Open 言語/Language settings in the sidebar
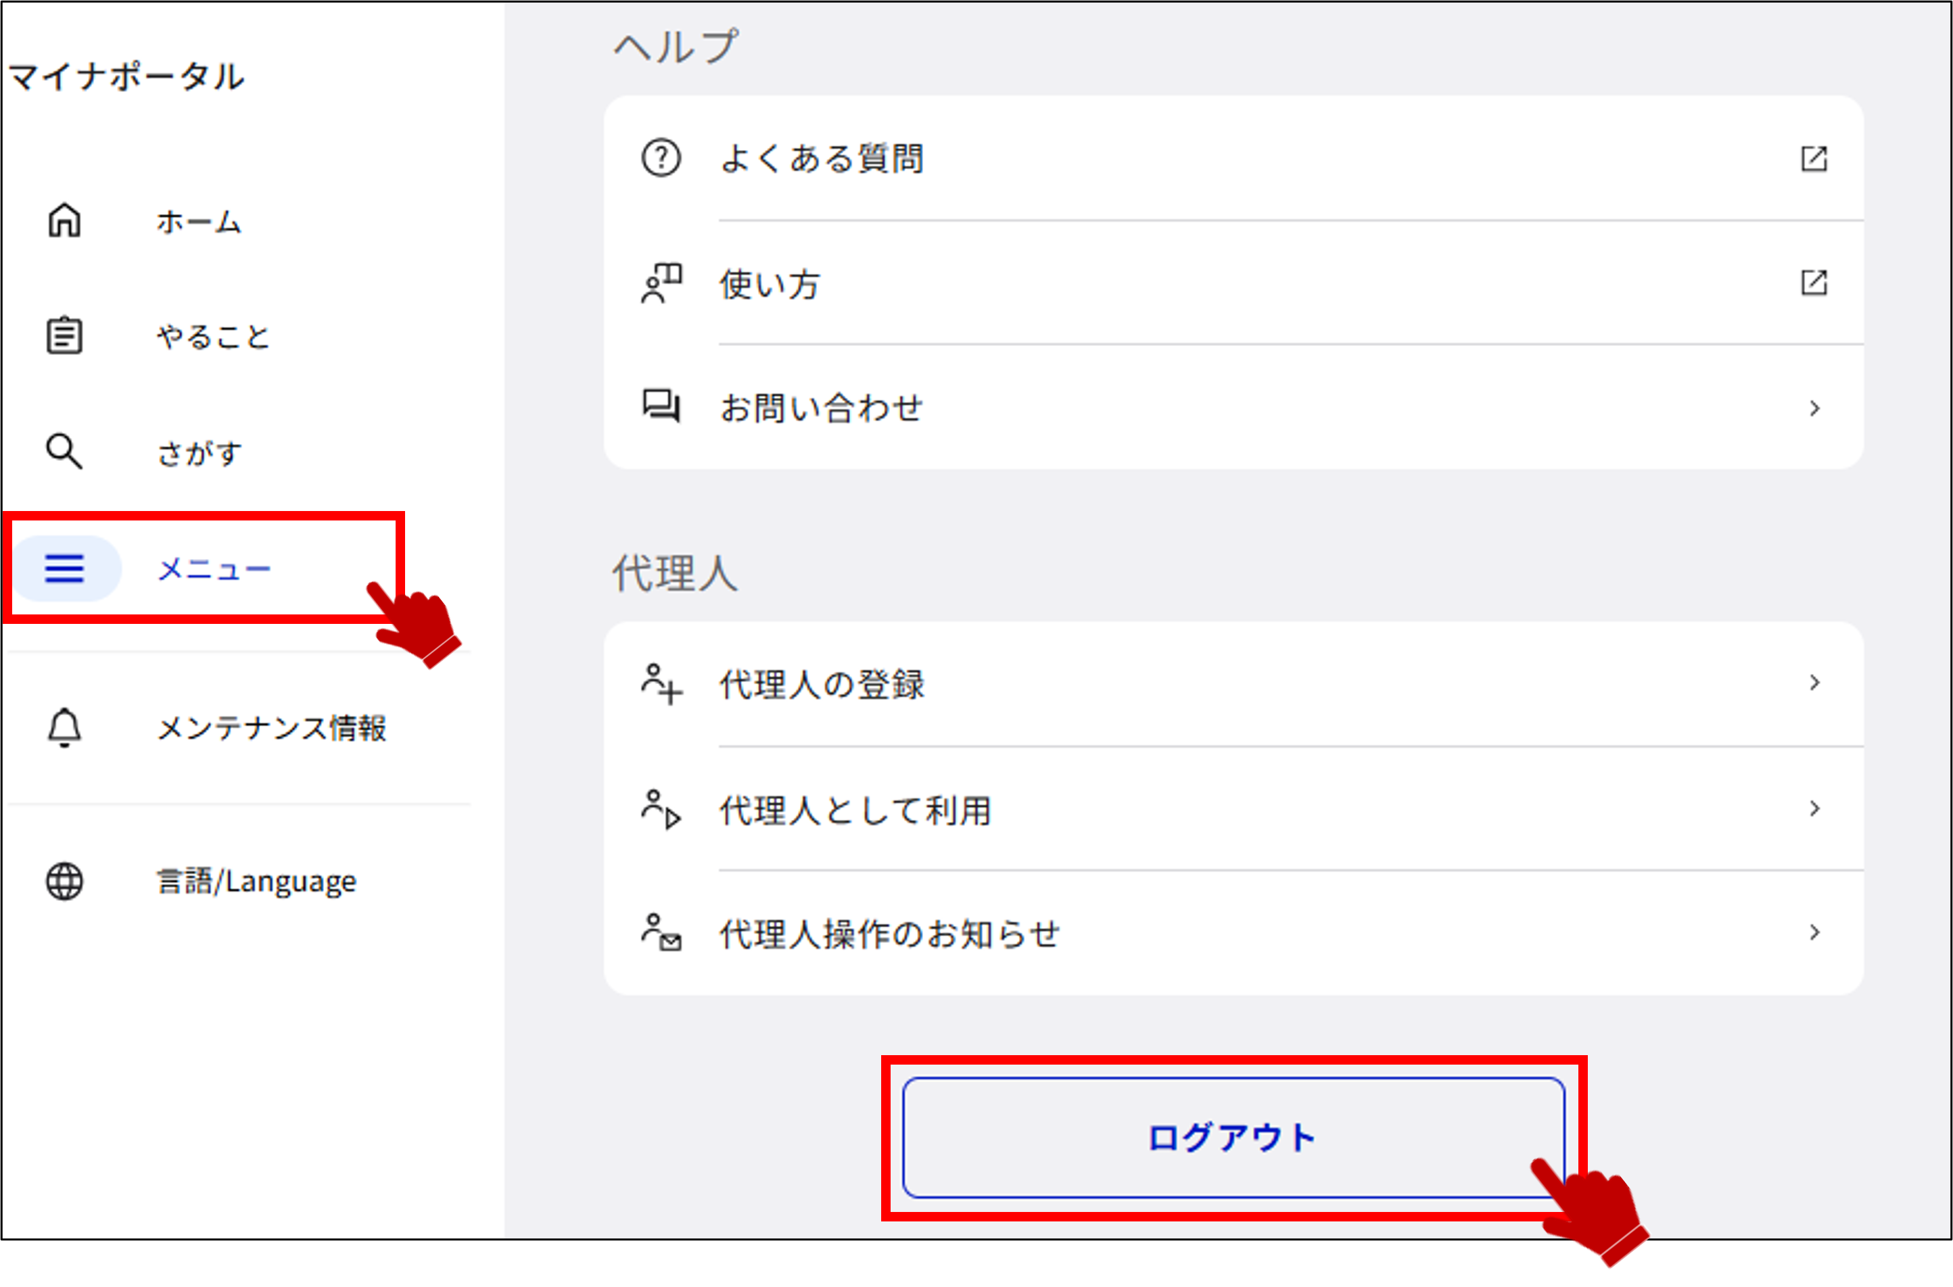 (x=256, y=881)
